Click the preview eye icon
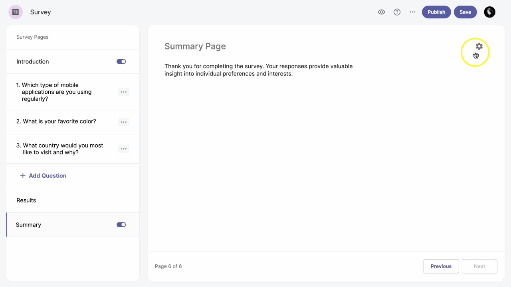The height and width of the screenshot is (287, 511). pyautogui.click(x=381, y=12)
